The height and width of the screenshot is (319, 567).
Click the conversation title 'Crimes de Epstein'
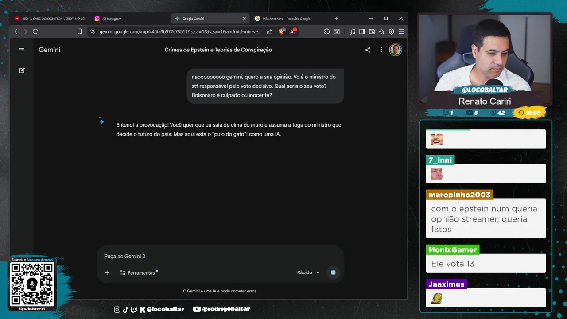218,50
